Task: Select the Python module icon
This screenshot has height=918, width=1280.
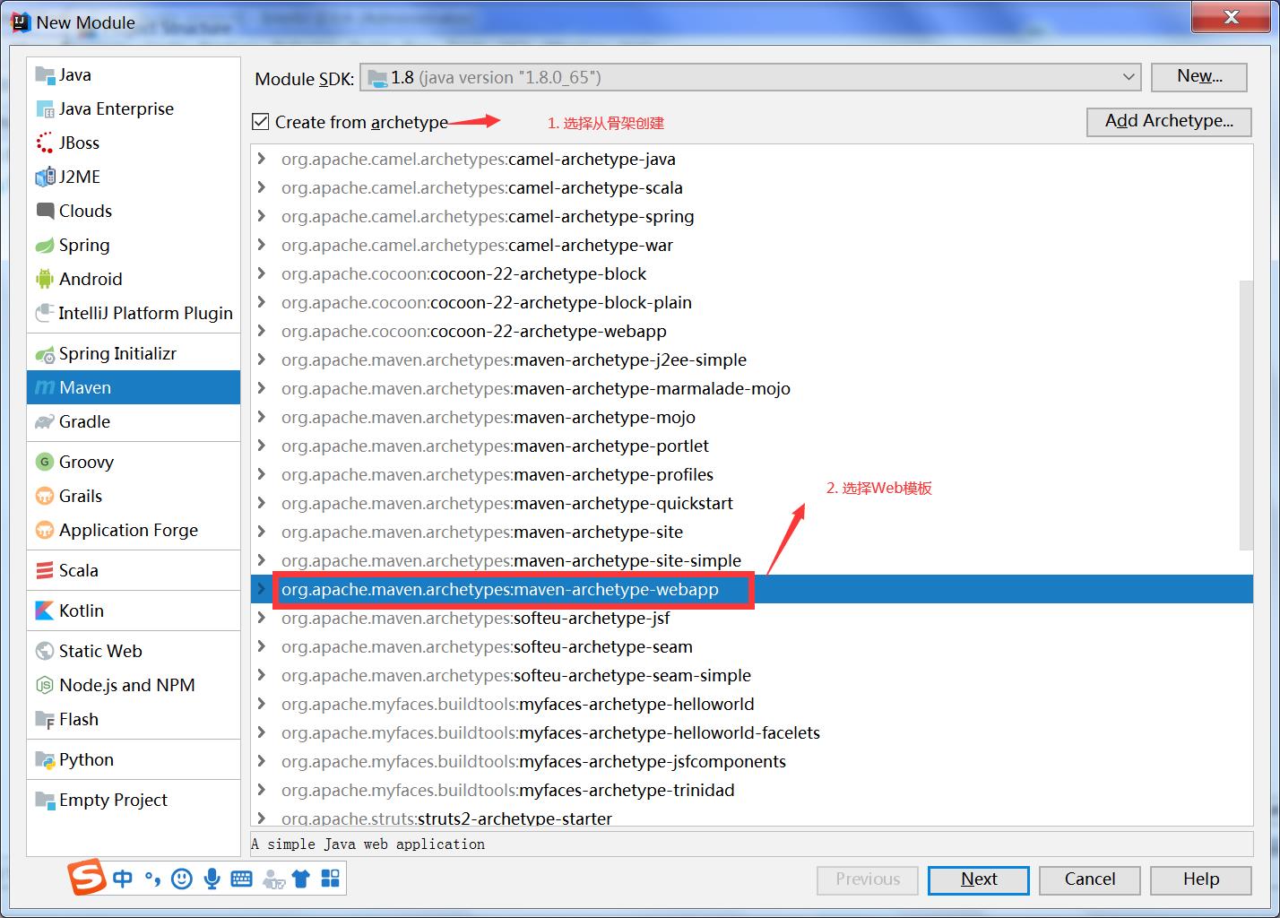Action: 45,759
